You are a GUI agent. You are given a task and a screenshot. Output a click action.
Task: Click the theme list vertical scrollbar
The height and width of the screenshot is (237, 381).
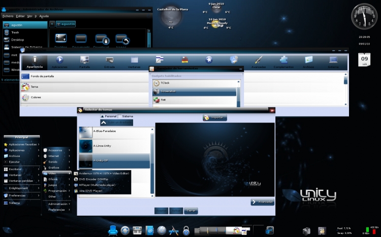click(152, 152)
